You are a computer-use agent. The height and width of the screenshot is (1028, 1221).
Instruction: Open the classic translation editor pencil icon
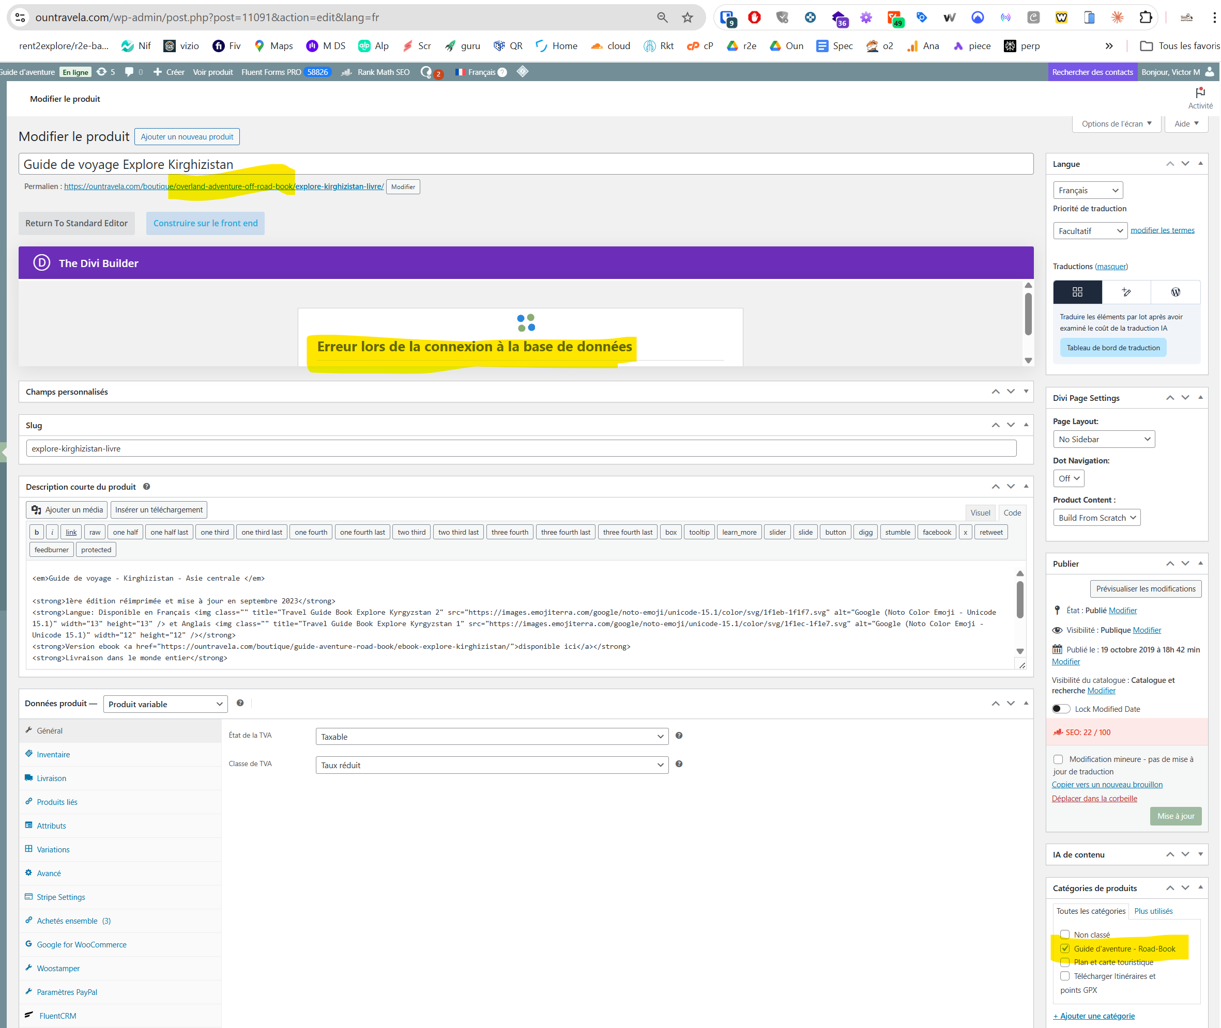(x=1126, y=292)
